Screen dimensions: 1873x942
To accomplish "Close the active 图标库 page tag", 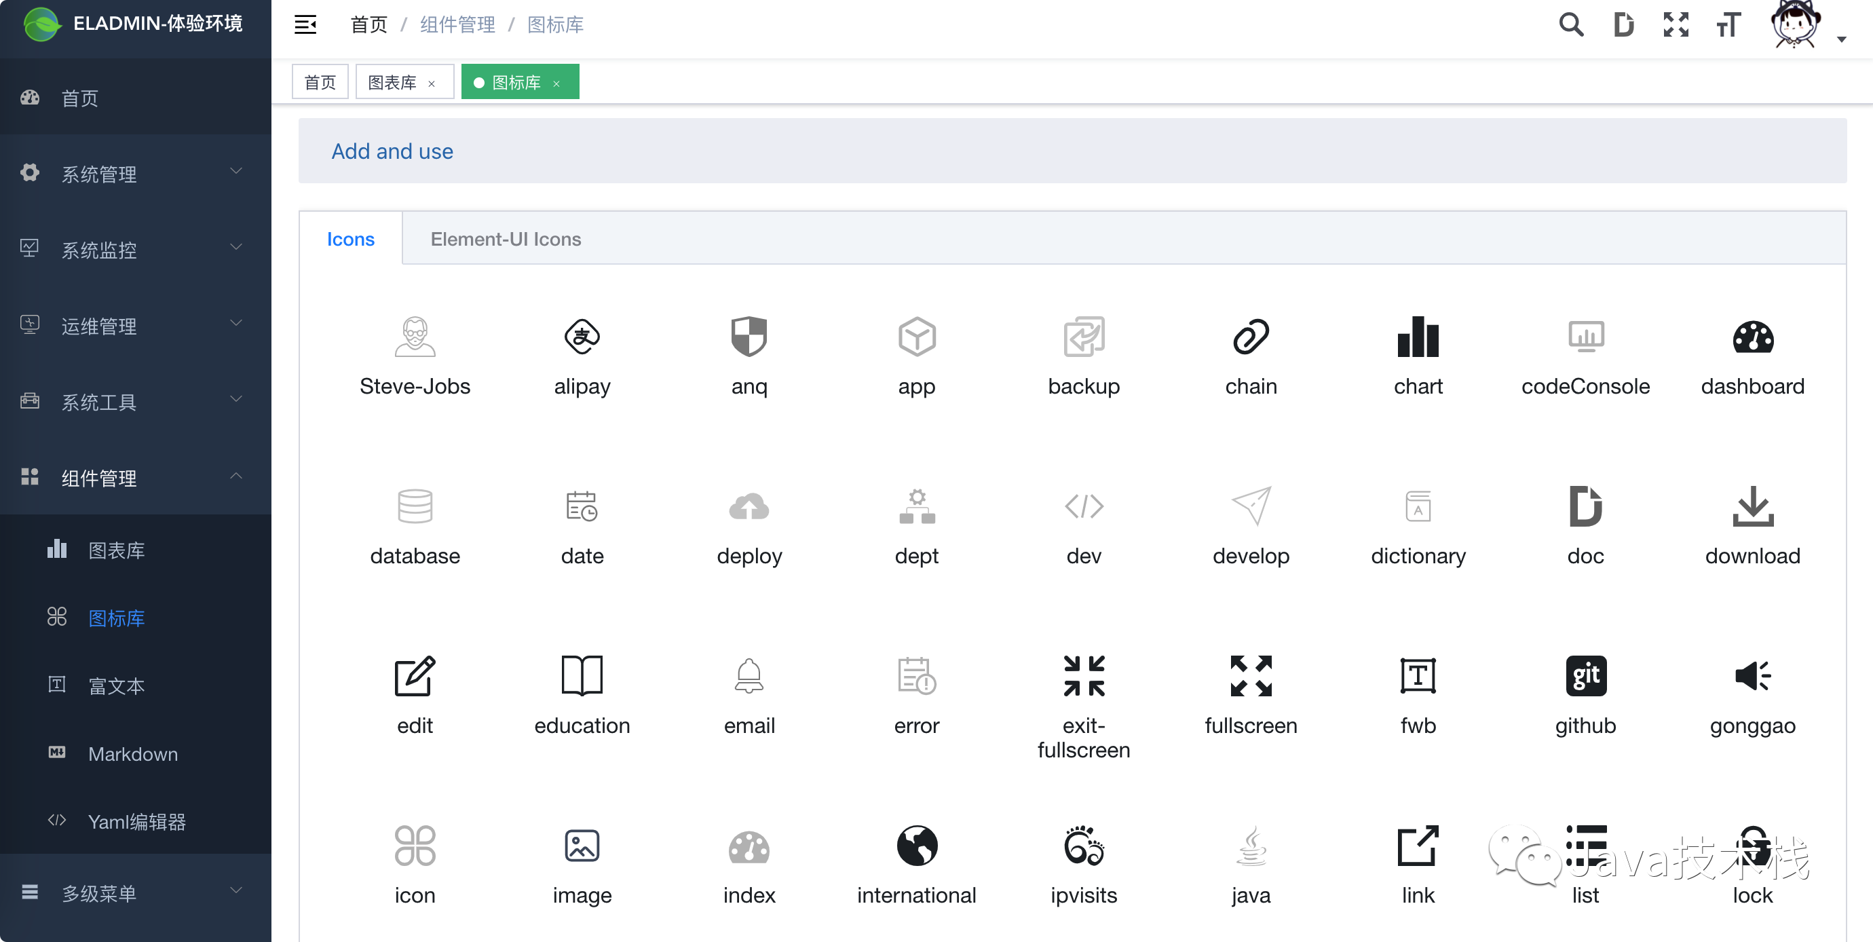I will click(556, 83).
